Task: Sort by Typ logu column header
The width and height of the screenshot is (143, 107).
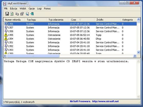Action: [x=36, y=20]
